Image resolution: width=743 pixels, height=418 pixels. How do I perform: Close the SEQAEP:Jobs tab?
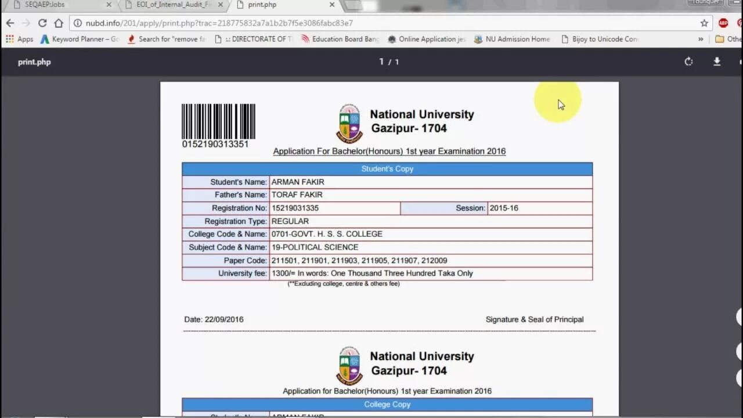(x=109, y=5)
